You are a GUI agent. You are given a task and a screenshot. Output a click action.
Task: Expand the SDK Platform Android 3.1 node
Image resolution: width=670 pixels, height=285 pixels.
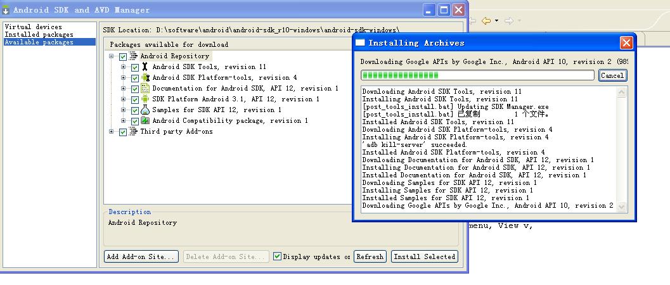(124, 99)
